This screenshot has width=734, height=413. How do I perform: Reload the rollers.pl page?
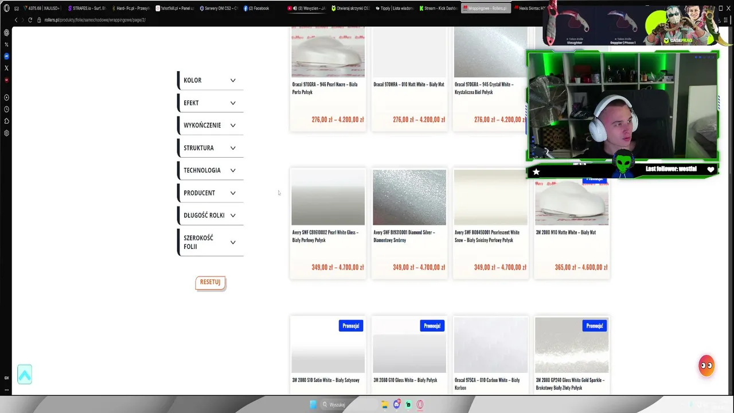[30, 20]
